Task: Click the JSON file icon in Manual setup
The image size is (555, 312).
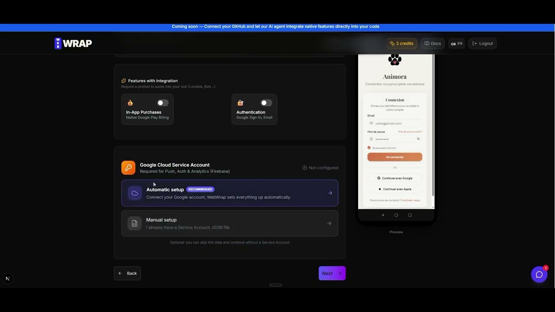Action: 134,224
